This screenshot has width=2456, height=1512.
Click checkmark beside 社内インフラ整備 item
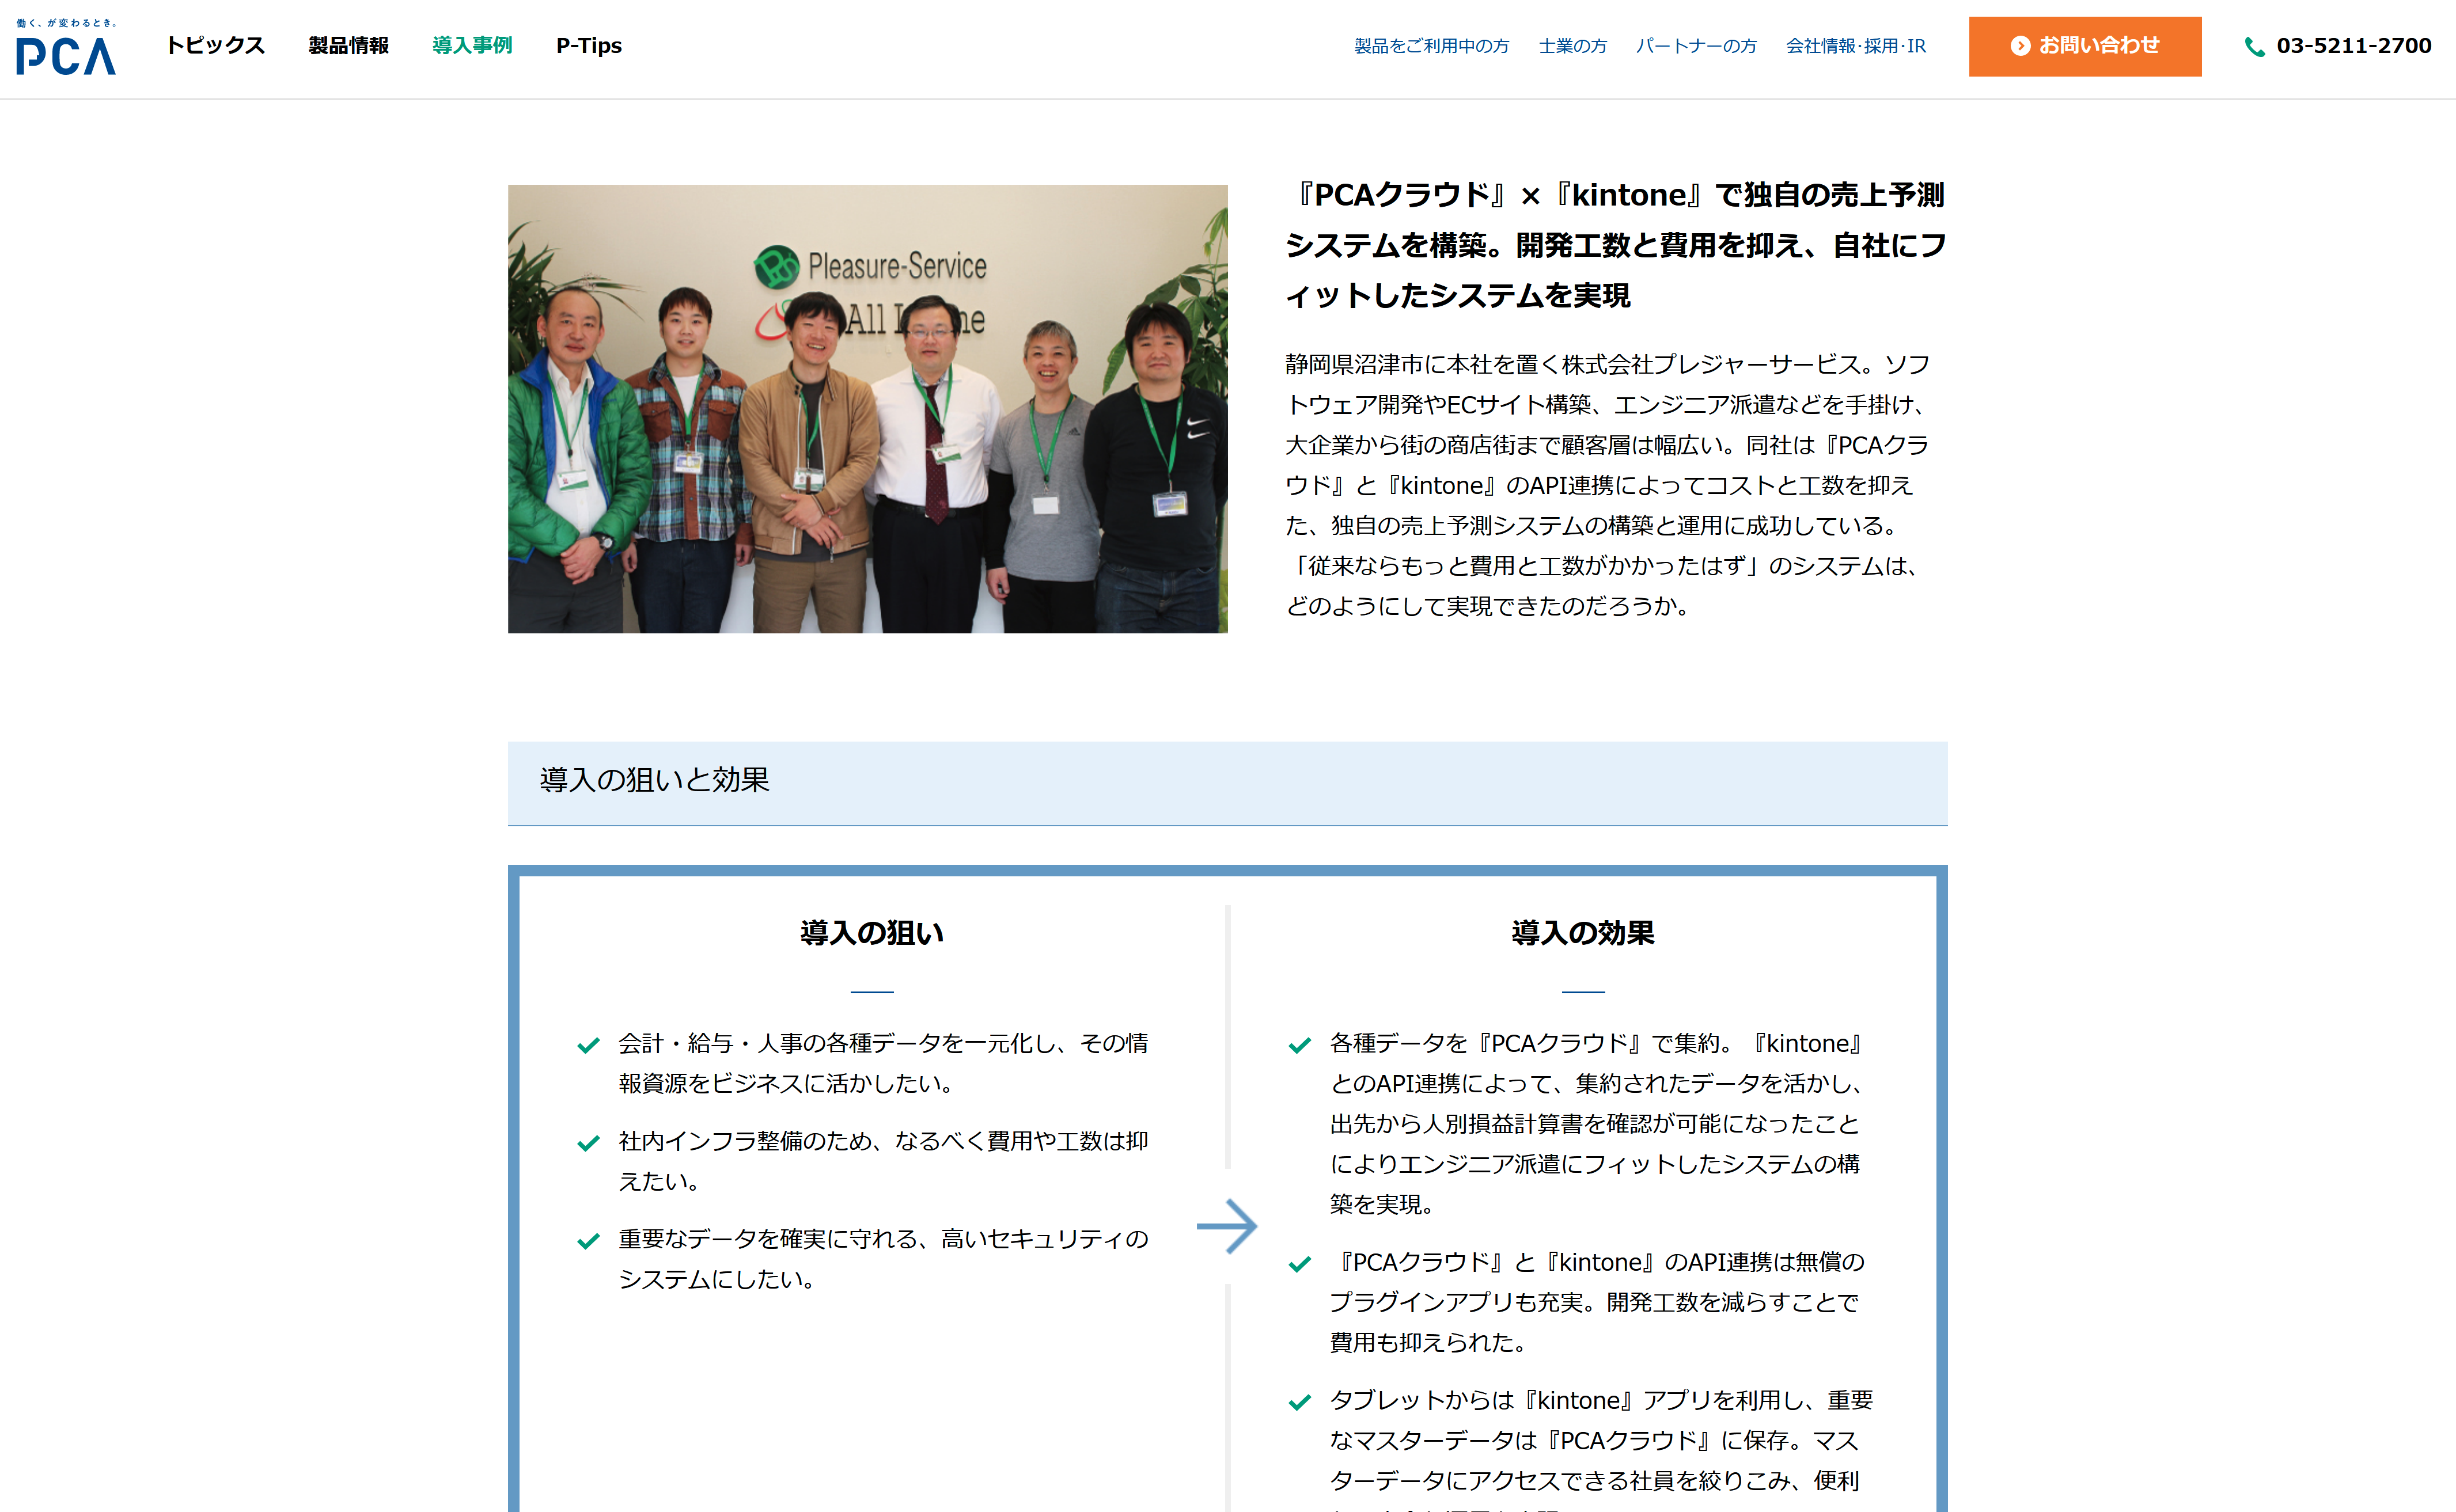pyautogui.click(x=588, y=1143)
